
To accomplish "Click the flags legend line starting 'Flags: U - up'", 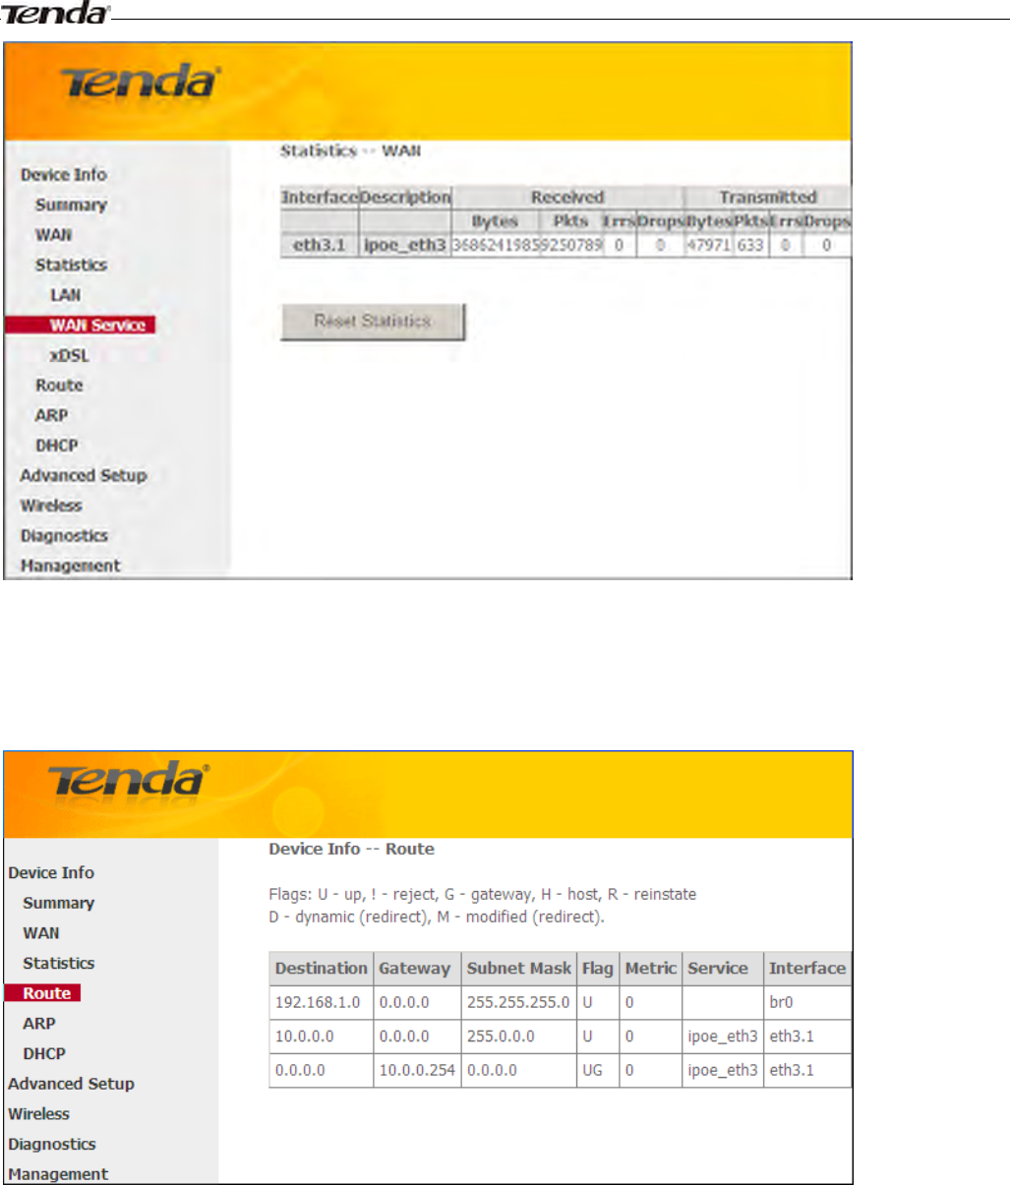I will pos(483,895).
